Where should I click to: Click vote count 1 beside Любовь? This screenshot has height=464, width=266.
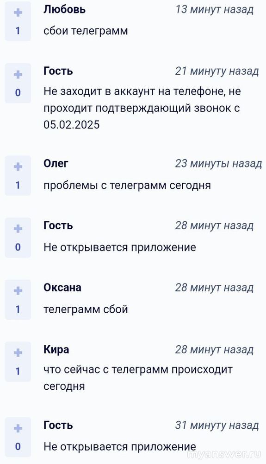click(18, 31)
